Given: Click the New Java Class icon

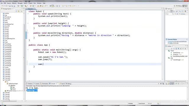Looking at the screenshot, I should click(x=33, y=6).
